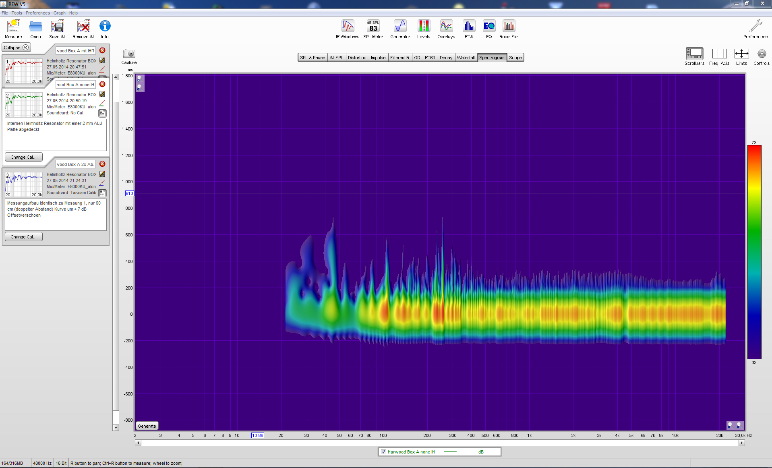772x468 pixels.
Task: Switch to Distortion tab
Action: click(x=357, y=58)
